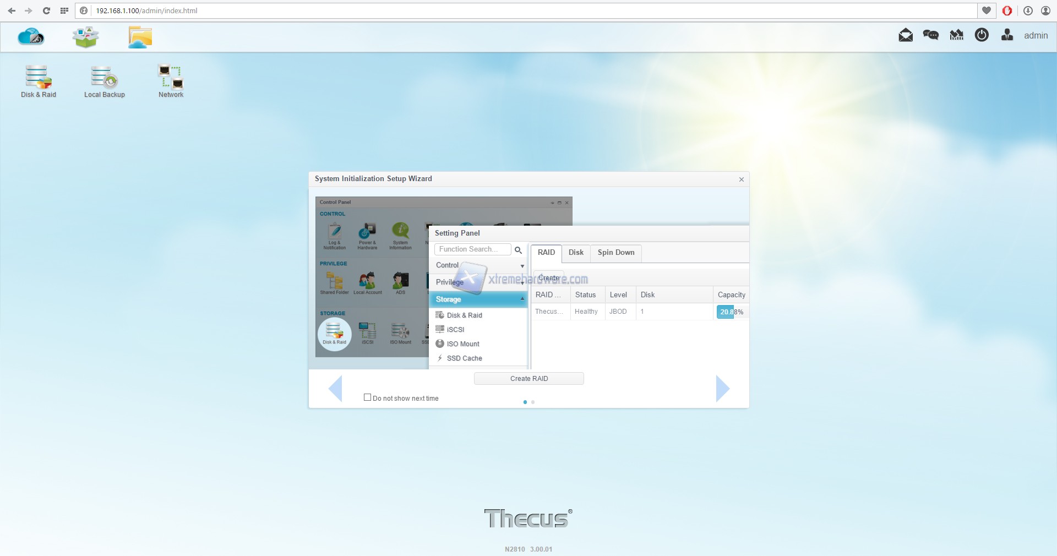Open the chat messages icon
Viewport: 1057px width, 556px height.
tap(931, 35)
